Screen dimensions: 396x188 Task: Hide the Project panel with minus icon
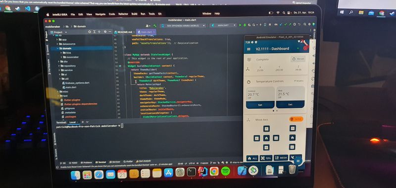(x=109, y=32)
